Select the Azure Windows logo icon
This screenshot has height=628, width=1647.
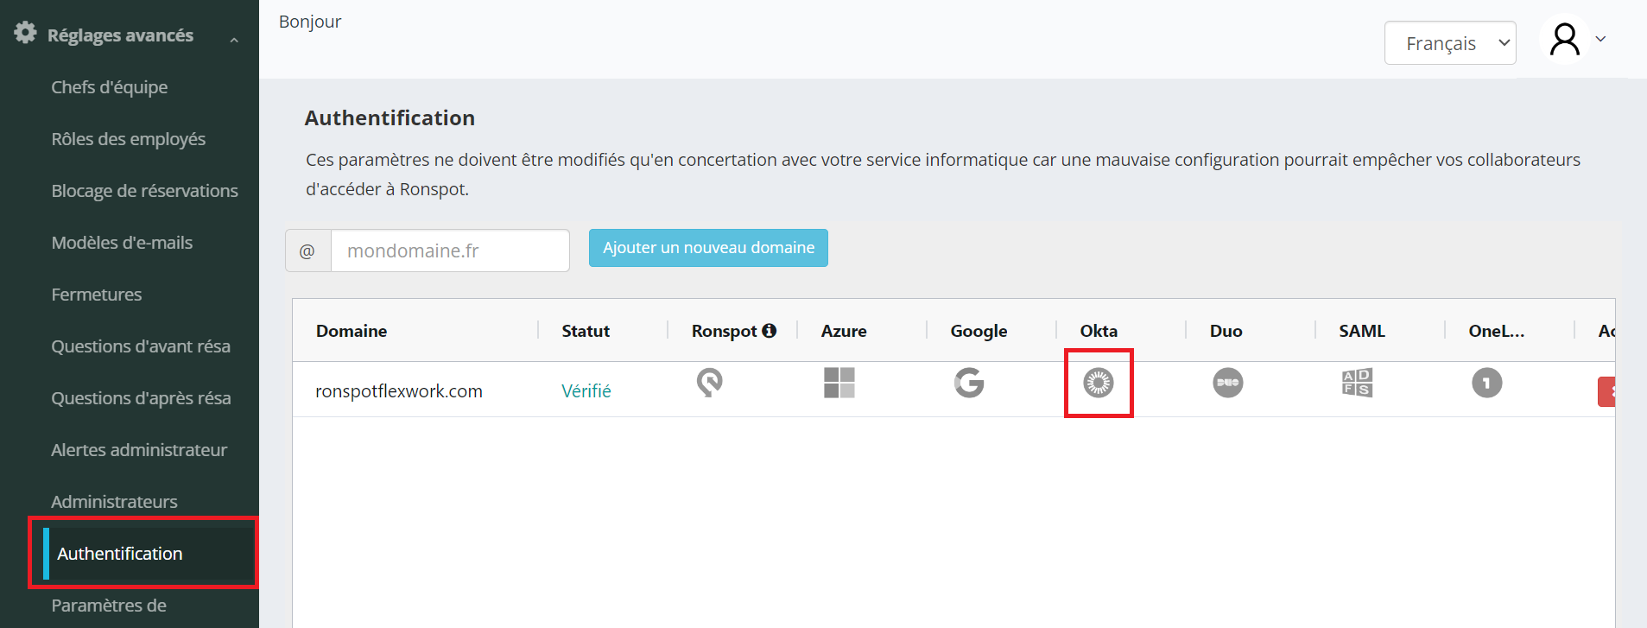pos(839,382)
